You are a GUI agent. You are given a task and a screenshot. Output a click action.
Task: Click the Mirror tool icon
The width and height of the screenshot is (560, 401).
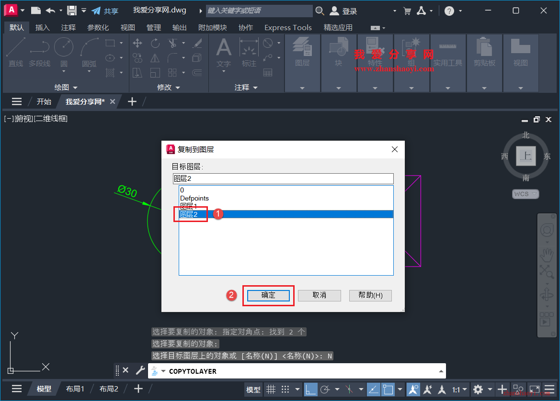pos(155,58)
